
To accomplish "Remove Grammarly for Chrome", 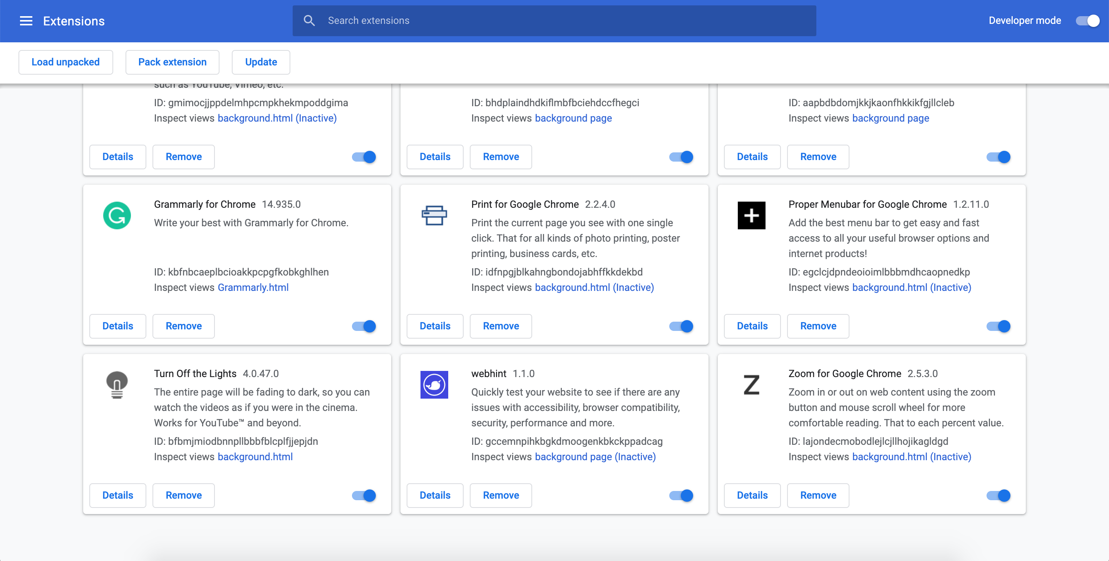I will coord(183,326).
